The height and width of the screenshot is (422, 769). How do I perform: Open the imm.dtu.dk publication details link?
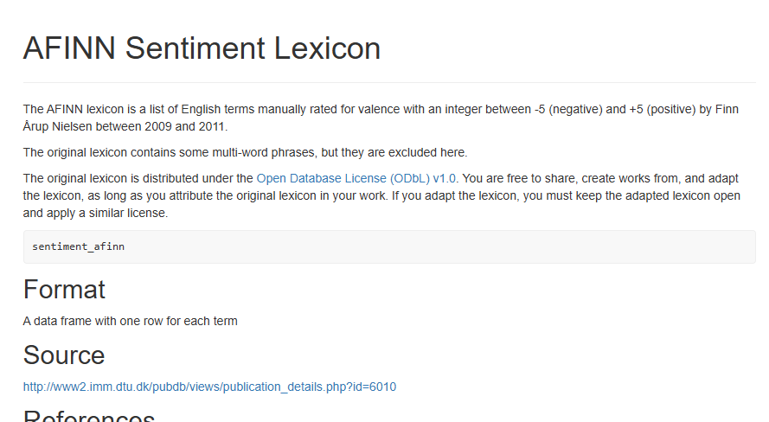point(209,387)
